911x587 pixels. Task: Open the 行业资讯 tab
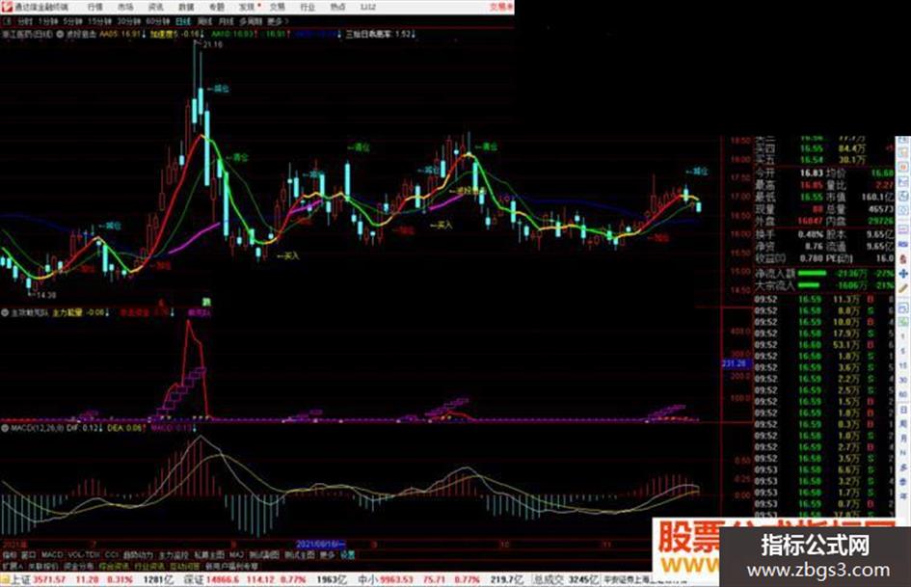pyautogui.click(x=149, y=566)
